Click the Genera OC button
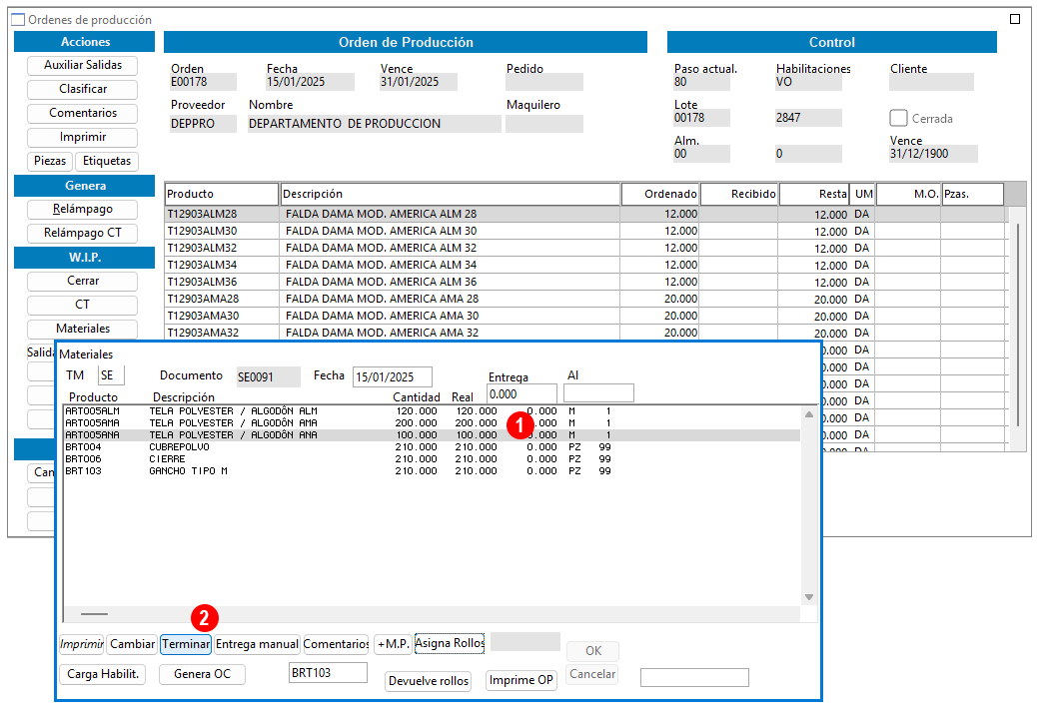This screenshot has width=1037, height=710. pos(203,674)
